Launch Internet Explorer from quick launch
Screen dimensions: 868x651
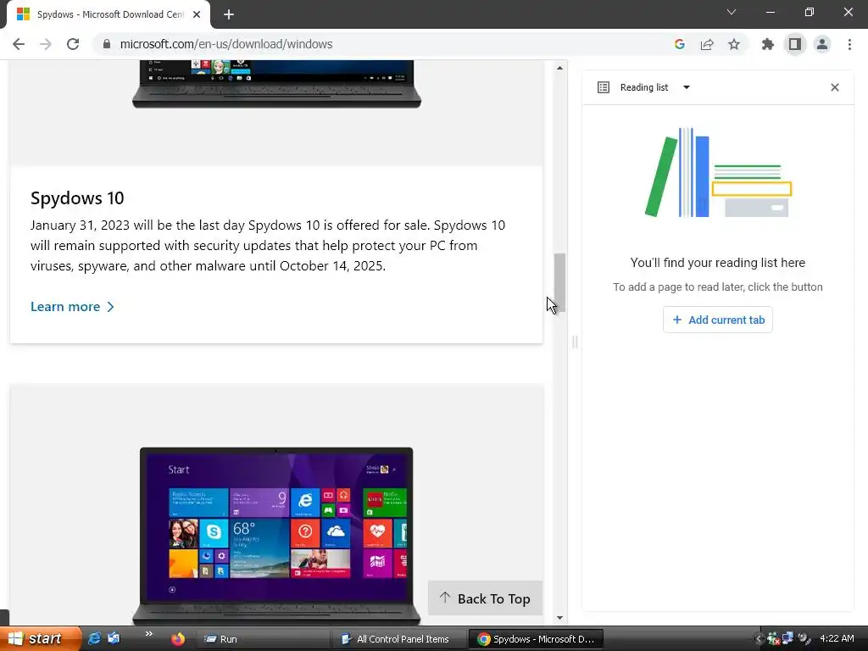point(95,639)
